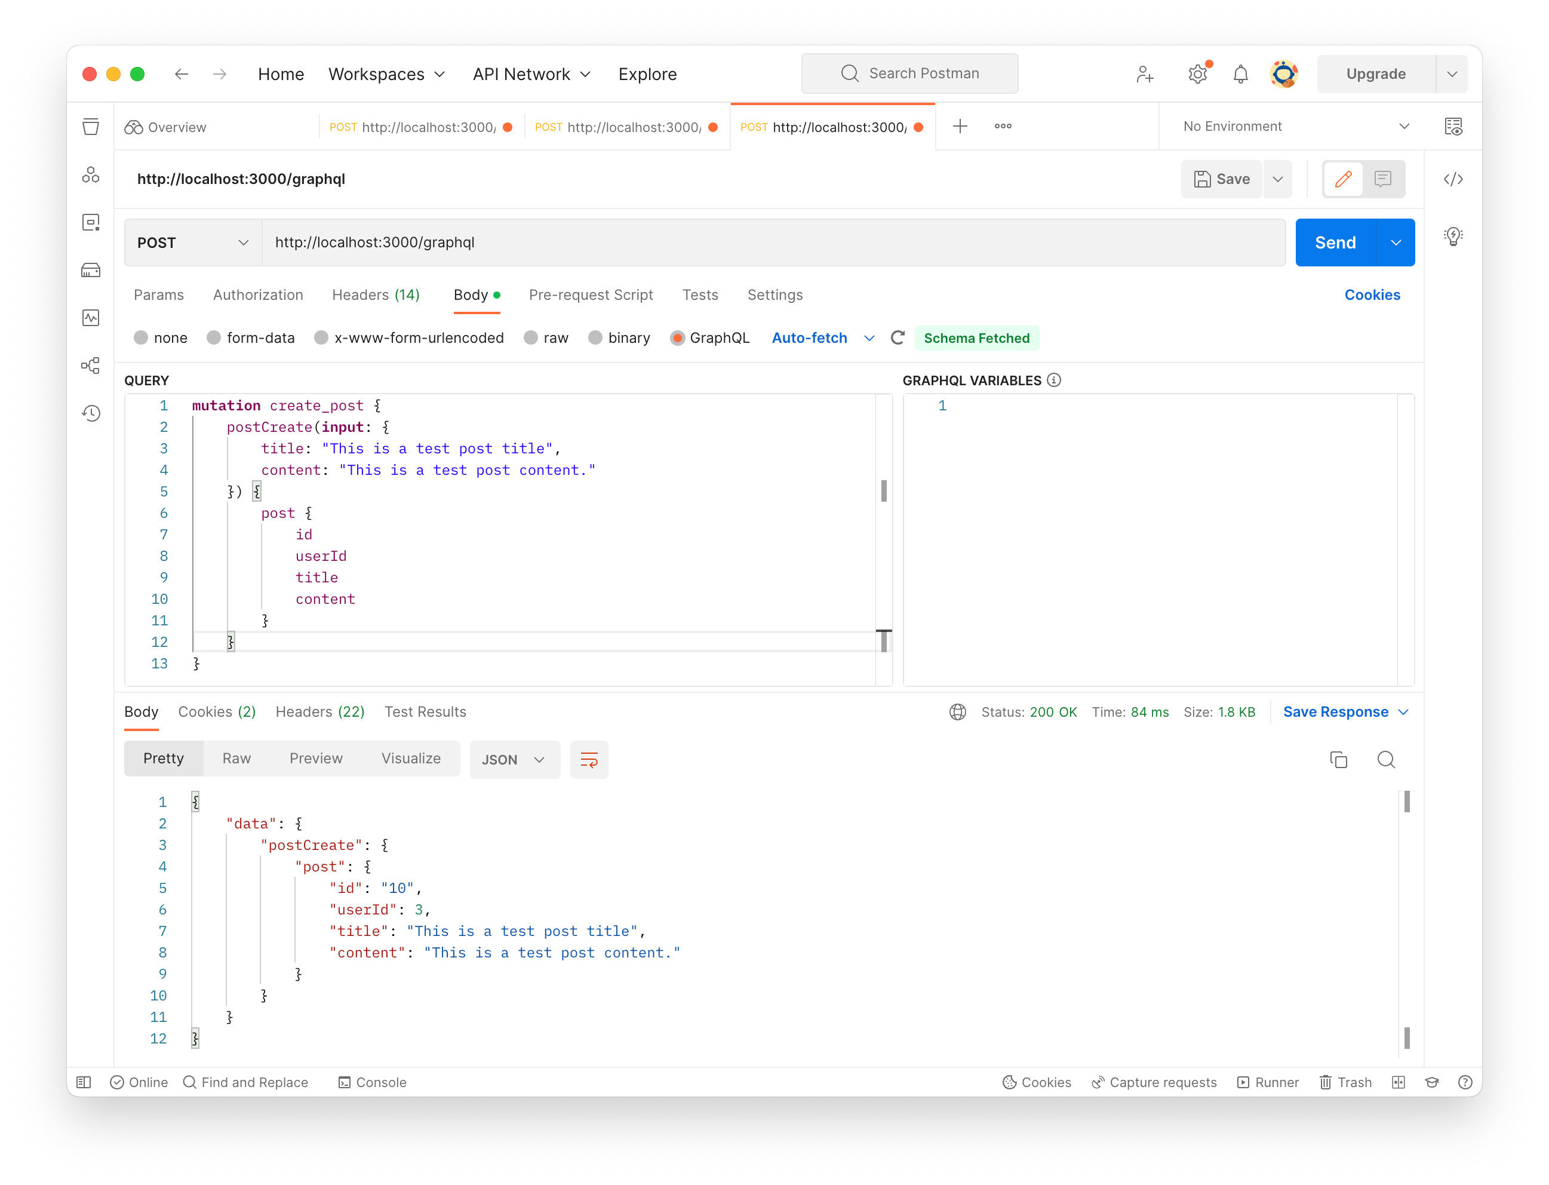Expand the Send button dropdown arrow
The image size is (1549, 1185).
1395,242
